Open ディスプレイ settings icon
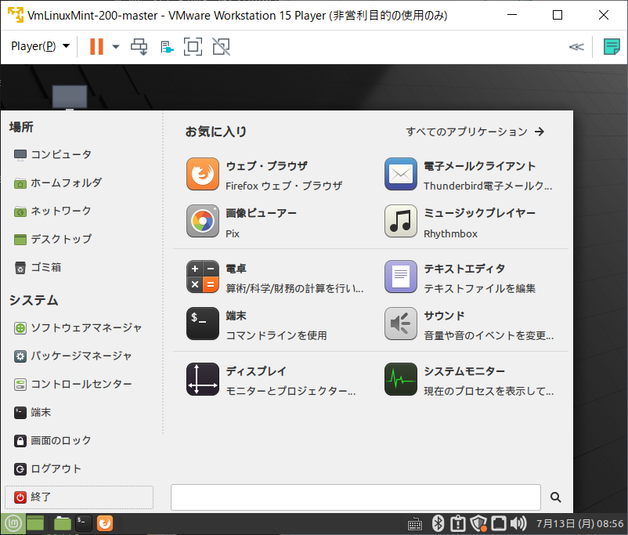The height and width of the screenshot is (535, 628). pos(203,379)
